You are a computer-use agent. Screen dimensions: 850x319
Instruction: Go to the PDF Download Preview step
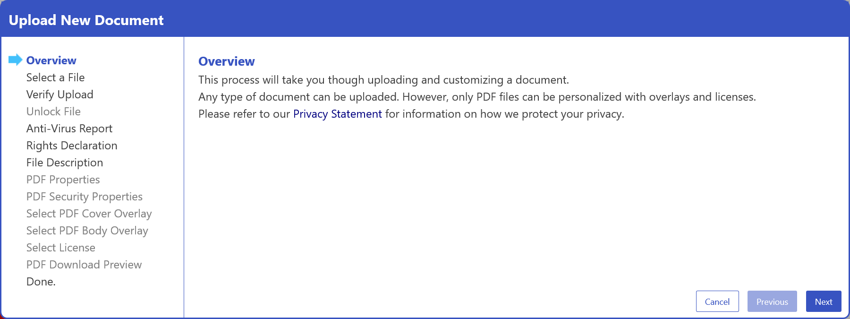click(85, 264)
